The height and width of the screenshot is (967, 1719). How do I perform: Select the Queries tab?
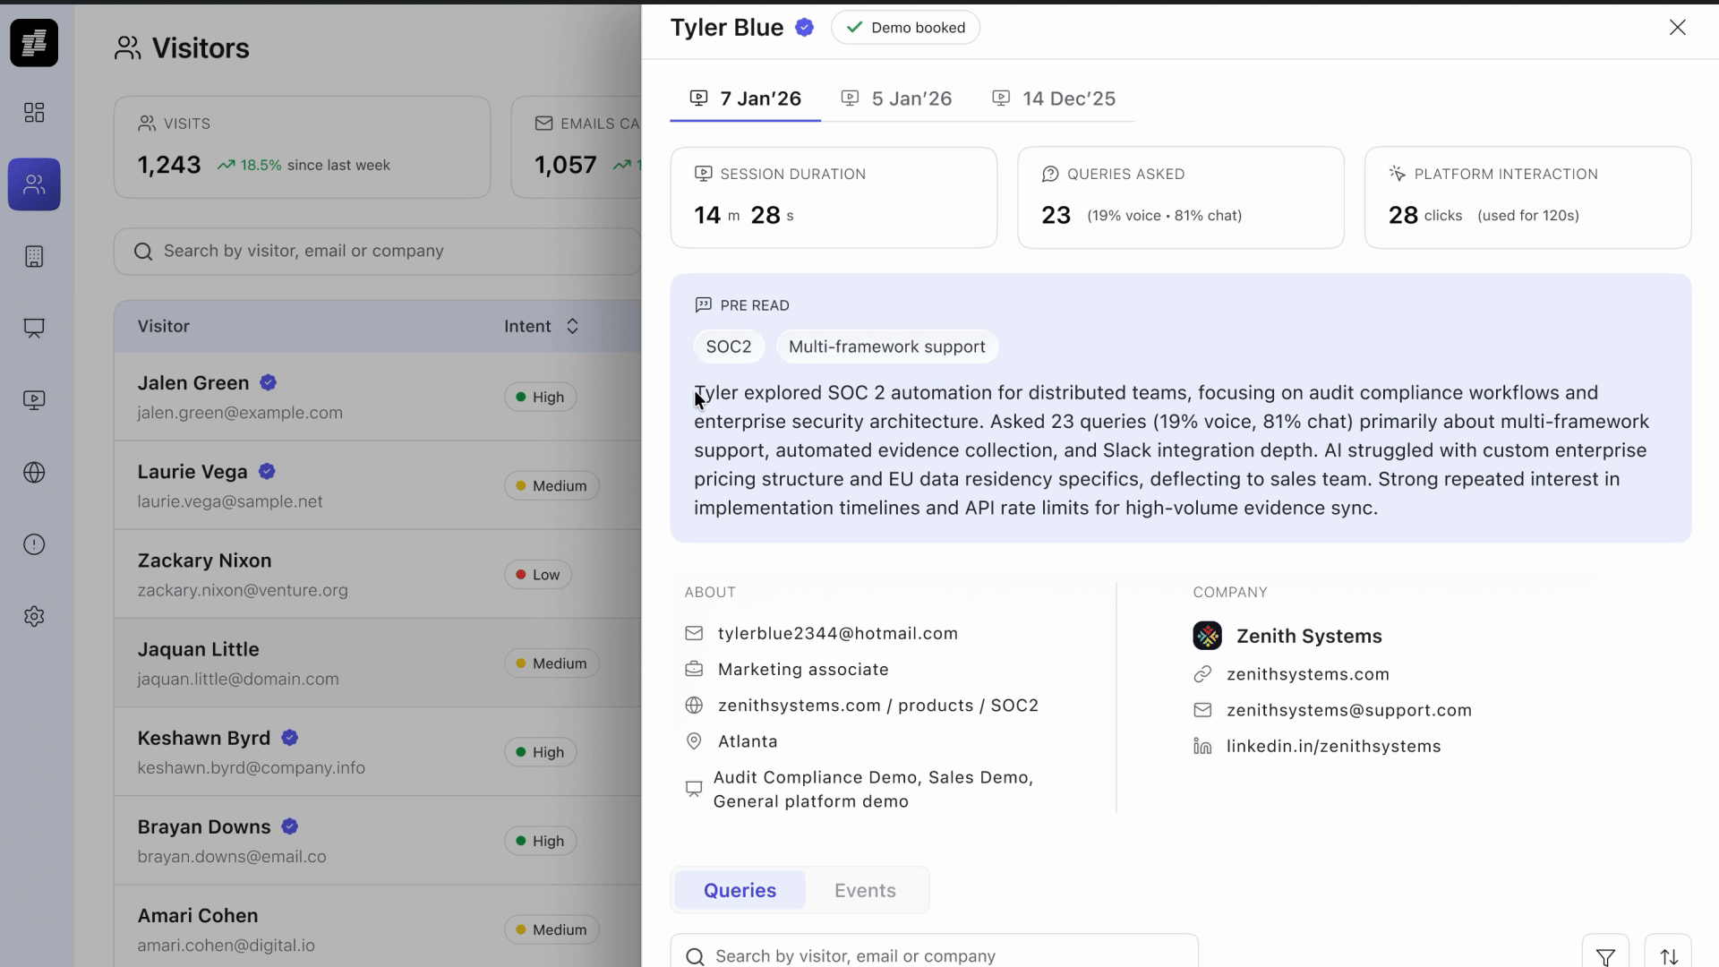(740, 890)
